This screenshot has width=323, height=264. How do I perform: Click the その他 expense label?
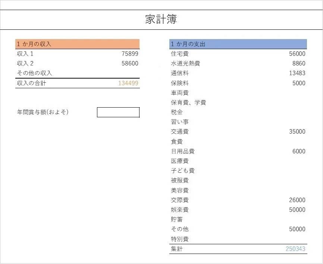180,229
